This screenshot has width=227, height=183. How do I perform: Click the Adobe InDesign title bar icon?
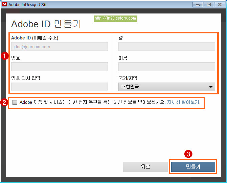(4, 4)
